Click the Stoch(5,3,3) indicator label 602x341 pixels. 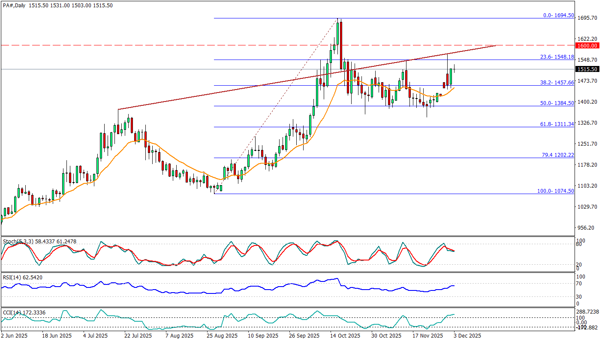tap(19, 242)
